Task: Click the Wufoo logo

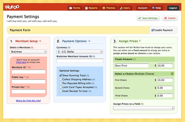Action: click(12, 7)
